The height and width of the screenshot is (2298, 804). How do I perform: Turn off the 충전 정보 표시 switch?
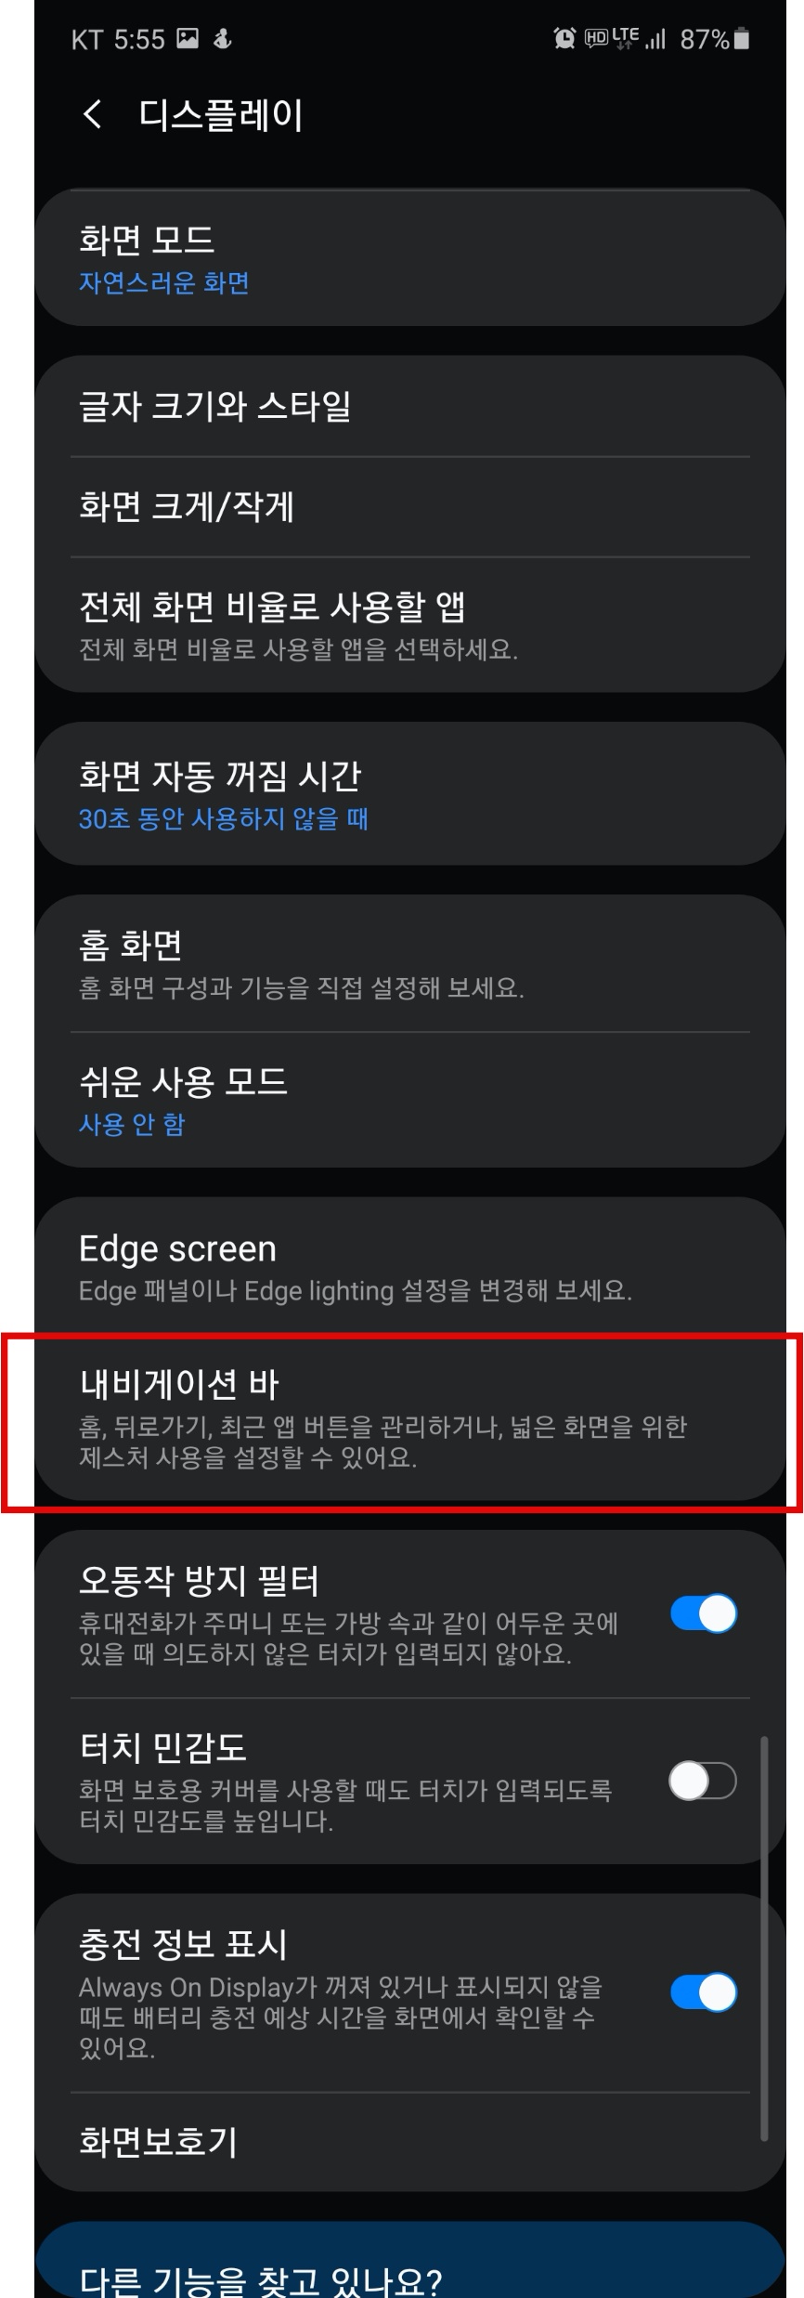704,1992
